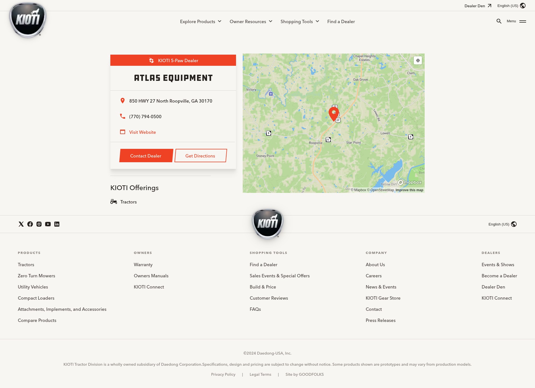Image resolution: width=535 pixels, height=388 pixels.
Task: Open the Careers footer link
Action: (x=373, y=276)
